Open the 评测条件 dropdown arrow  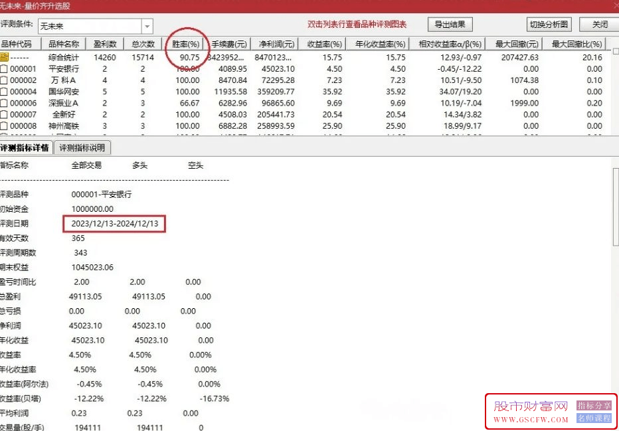[147, 27]
